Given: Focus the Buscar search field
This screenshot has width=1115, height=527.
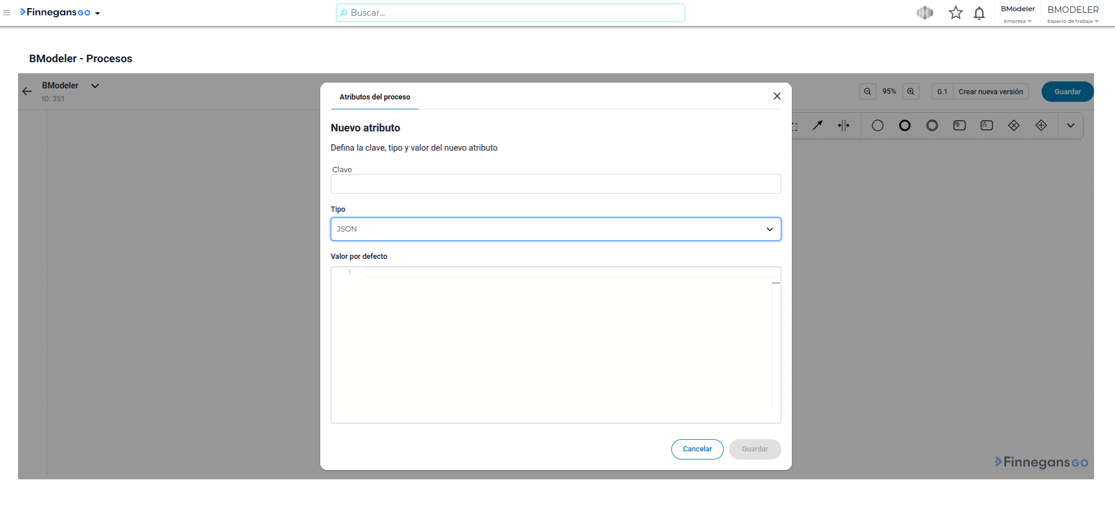Looking at the screenshot, I should point(510,13).
